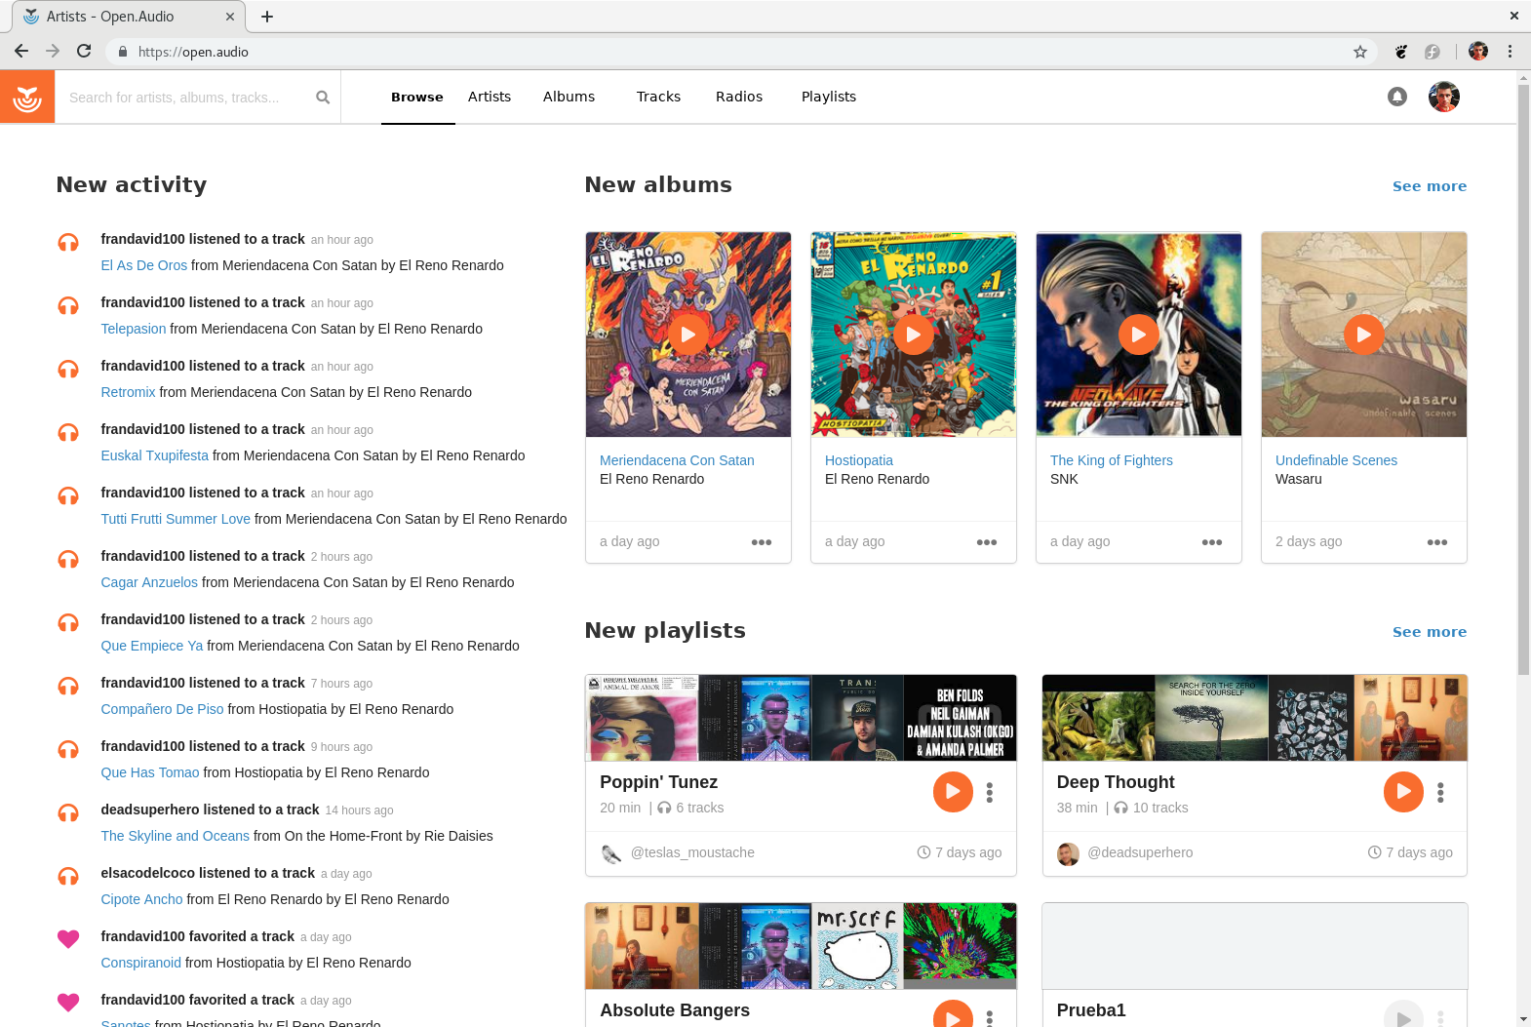Open the notifications bell icon
The image size is (1531, 1027).
(x=1397, y=97)
